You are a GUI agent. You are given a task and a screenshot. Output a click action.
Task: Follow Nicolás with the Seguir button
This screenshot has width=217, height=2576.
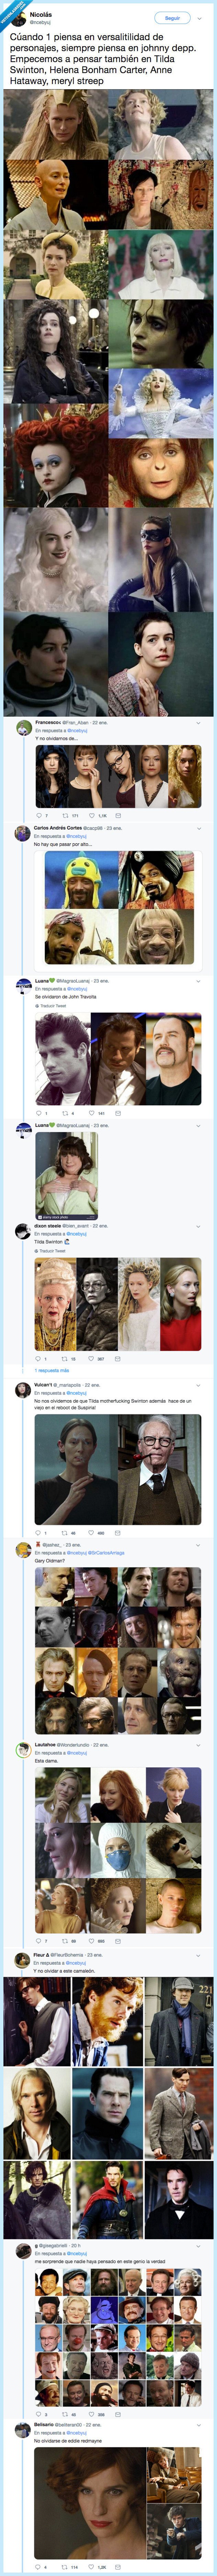(172, 18)
